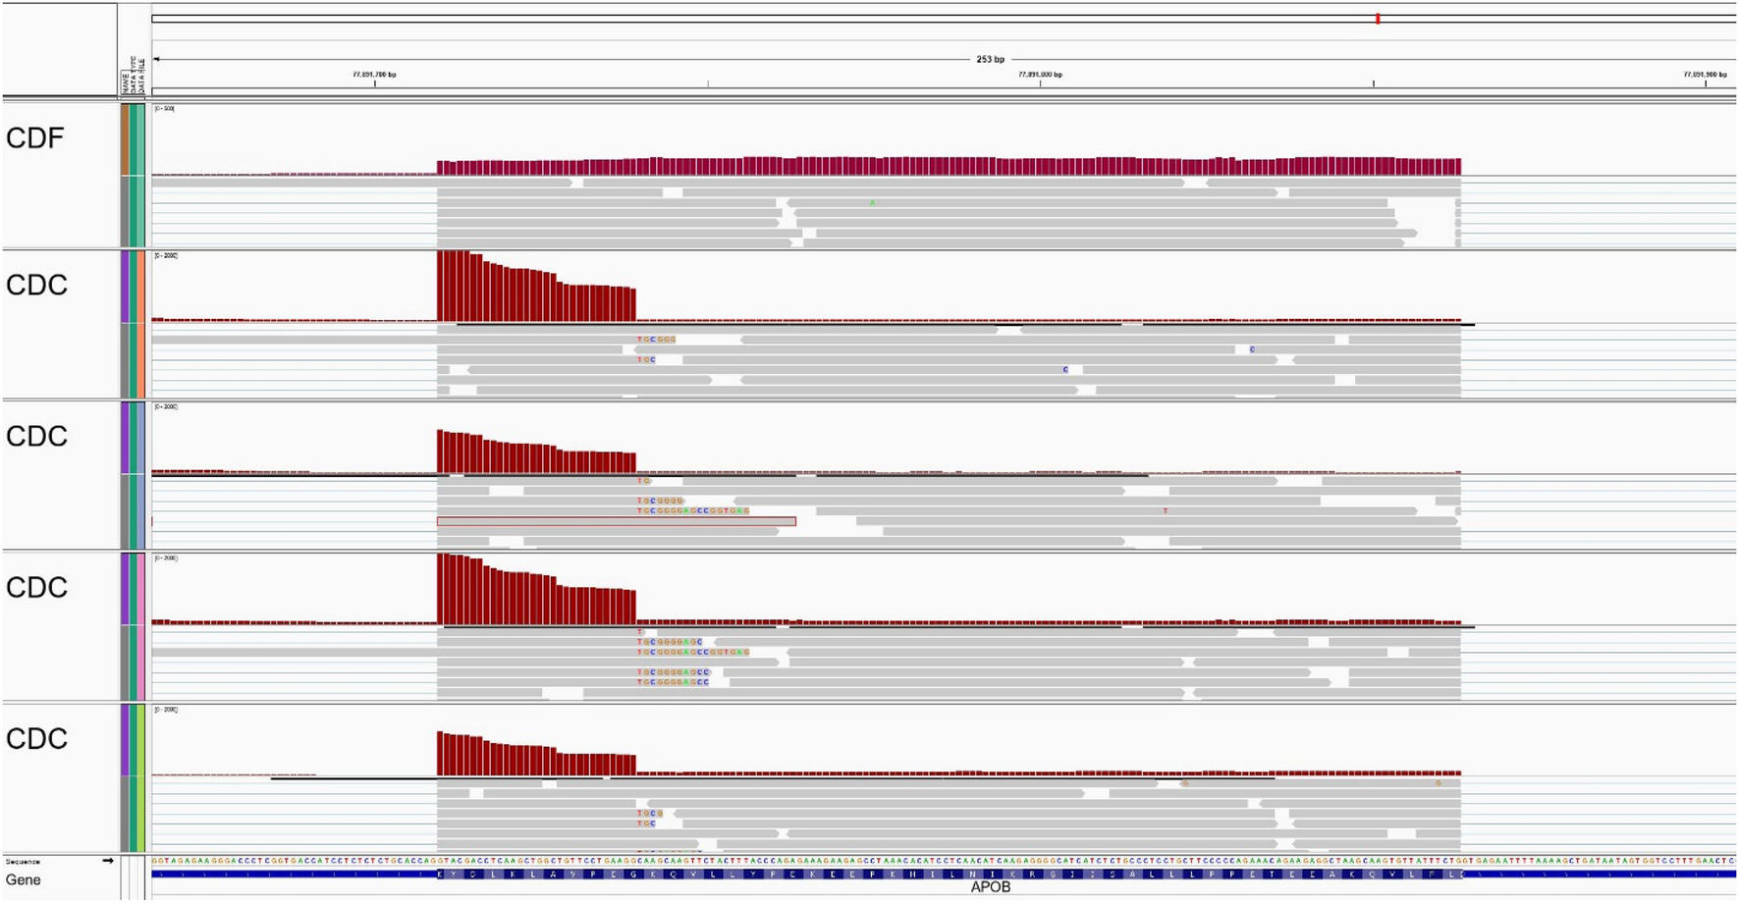Click the red T mismatch in second CDC track

[1166, 511]
